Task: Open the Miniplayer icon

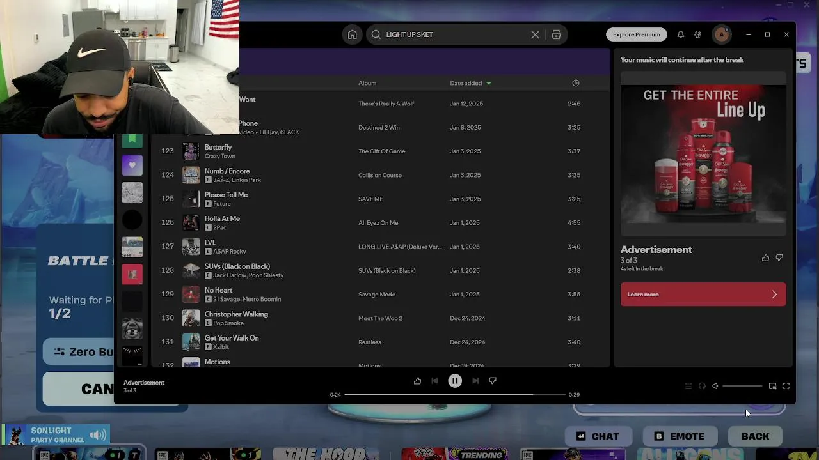Action: [772, 386]
